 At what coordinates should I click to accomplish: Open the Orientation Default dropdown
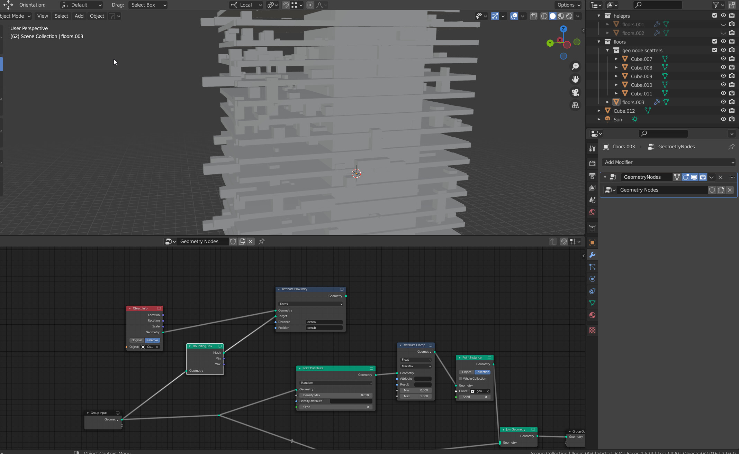tap(81, 5)
